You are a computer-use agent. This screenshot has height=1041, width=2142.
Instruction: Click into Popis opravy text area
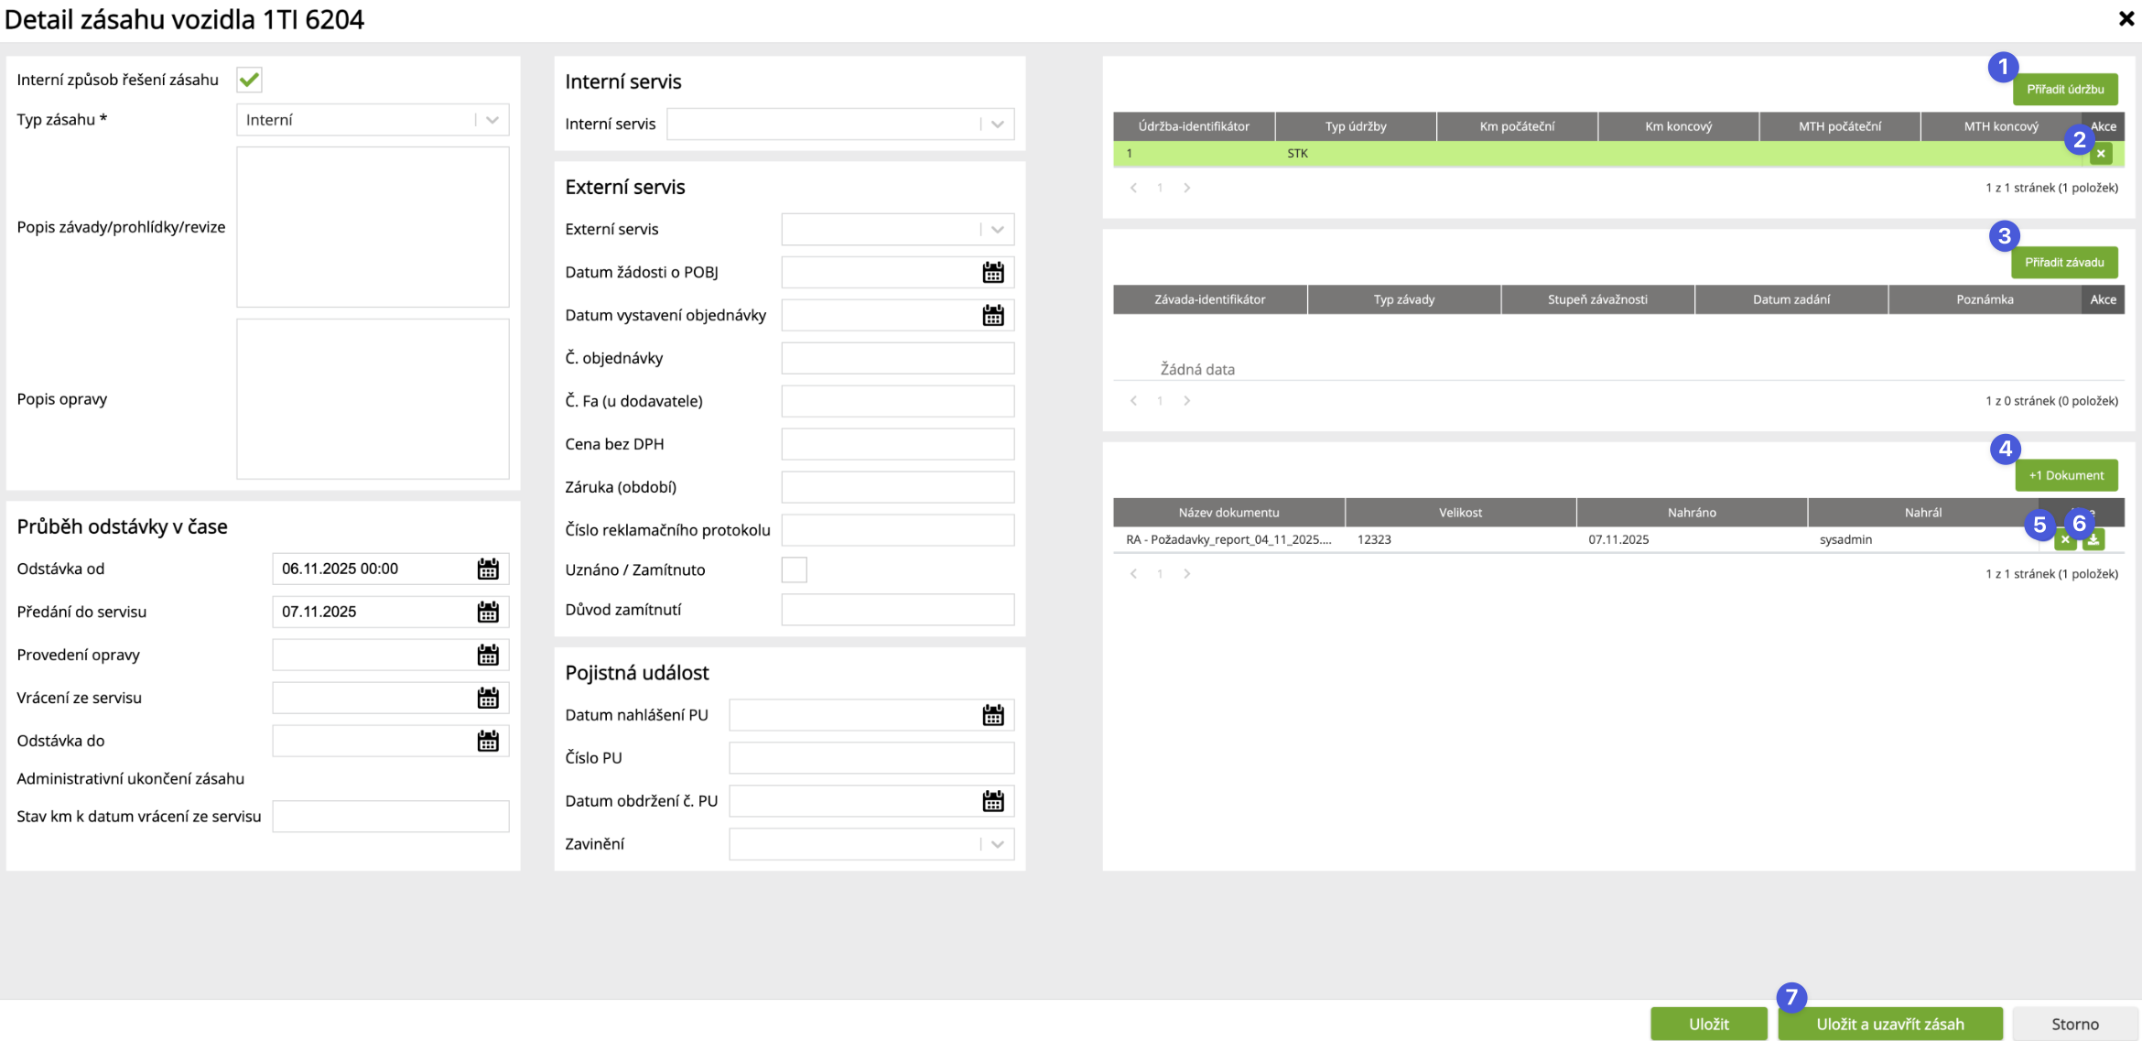[x=373, y=399]
